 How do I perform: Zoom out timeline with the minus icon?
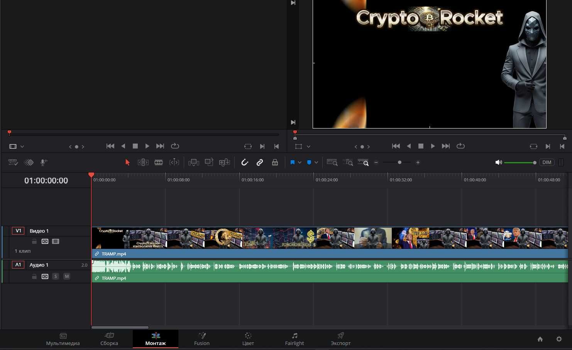376,162
